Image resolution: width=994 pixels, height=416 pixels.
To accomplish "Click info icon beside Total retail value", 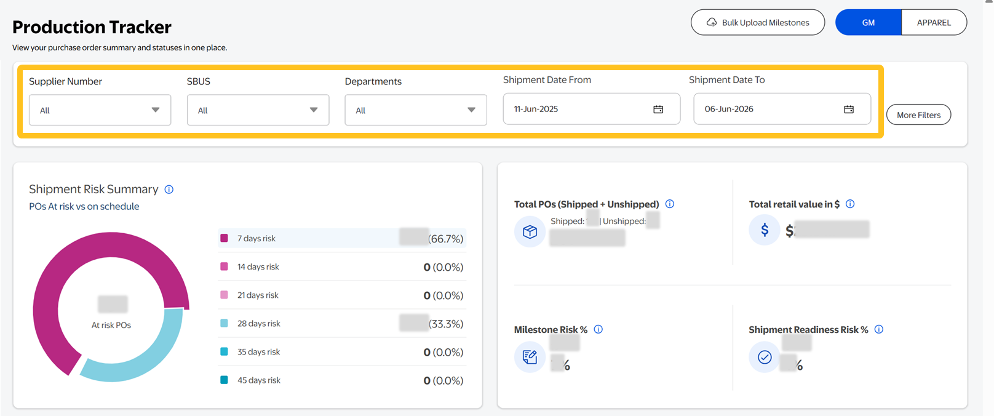I will click(850, 204).
